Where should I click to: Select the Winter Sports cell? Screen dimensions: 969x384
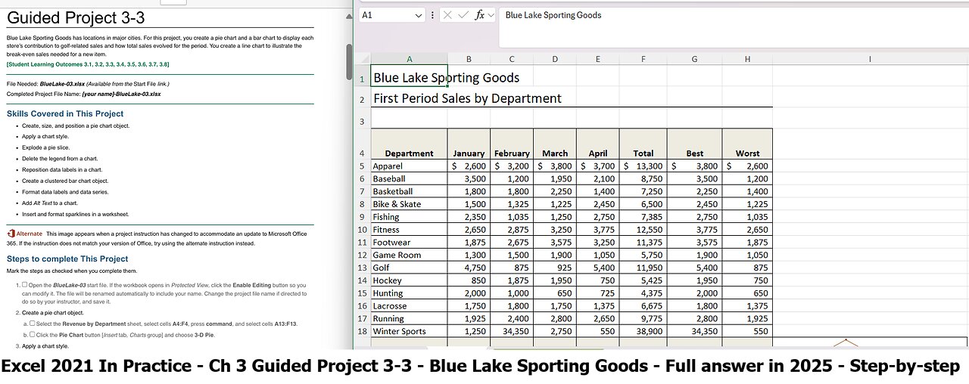pos(410,331)
